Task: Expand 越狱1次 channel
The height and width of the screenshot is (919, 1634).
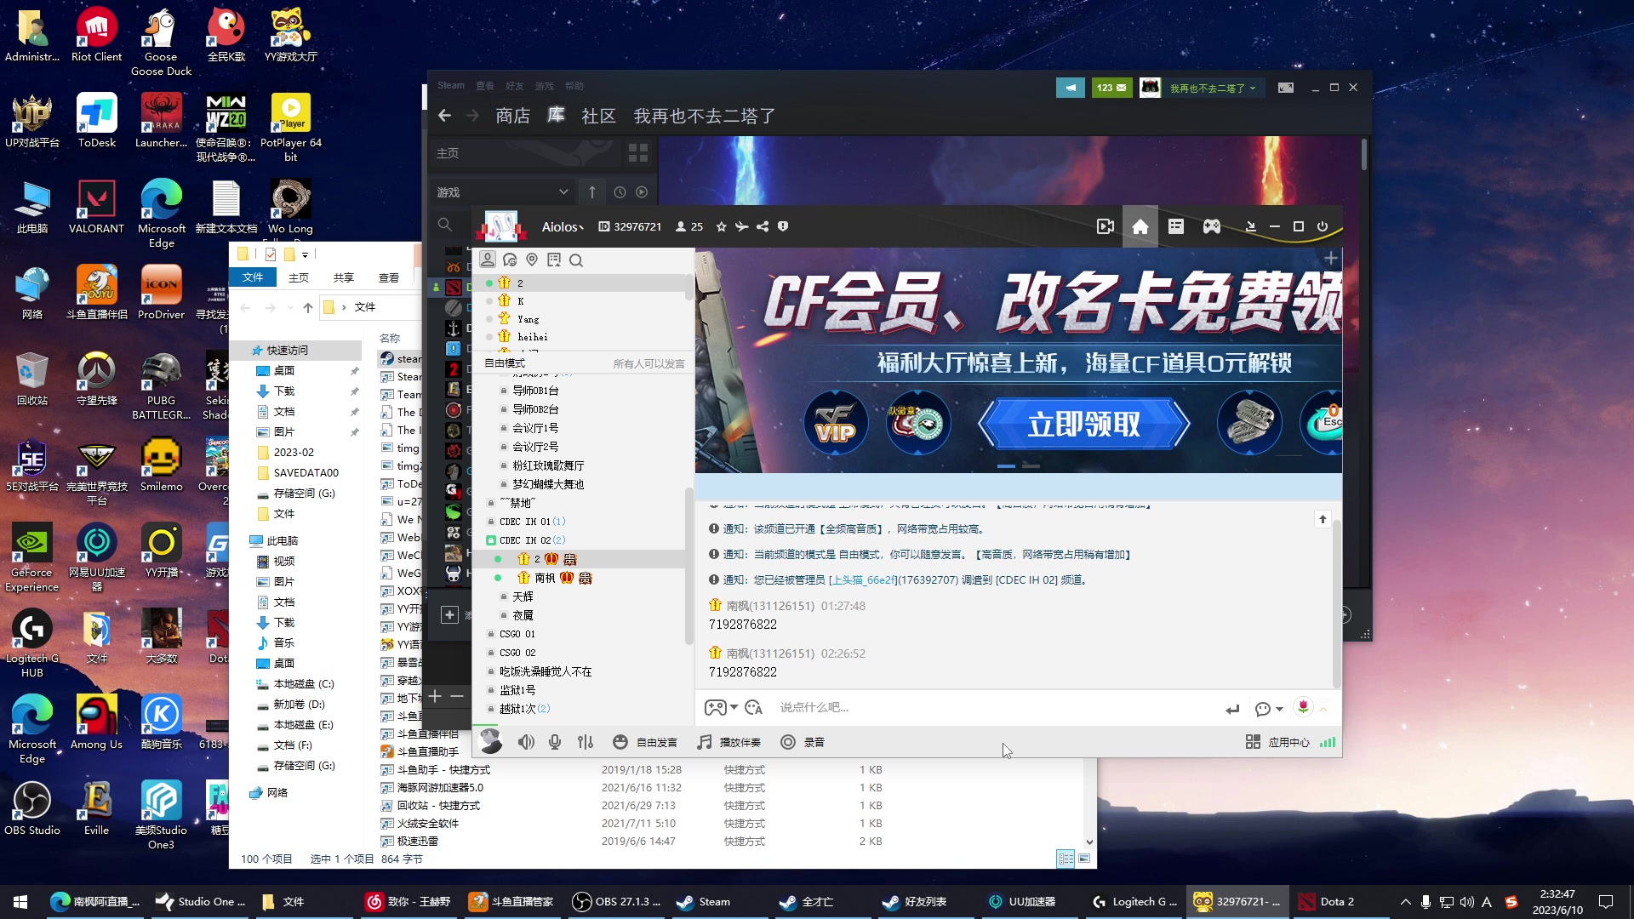Action: click(517, 709)
